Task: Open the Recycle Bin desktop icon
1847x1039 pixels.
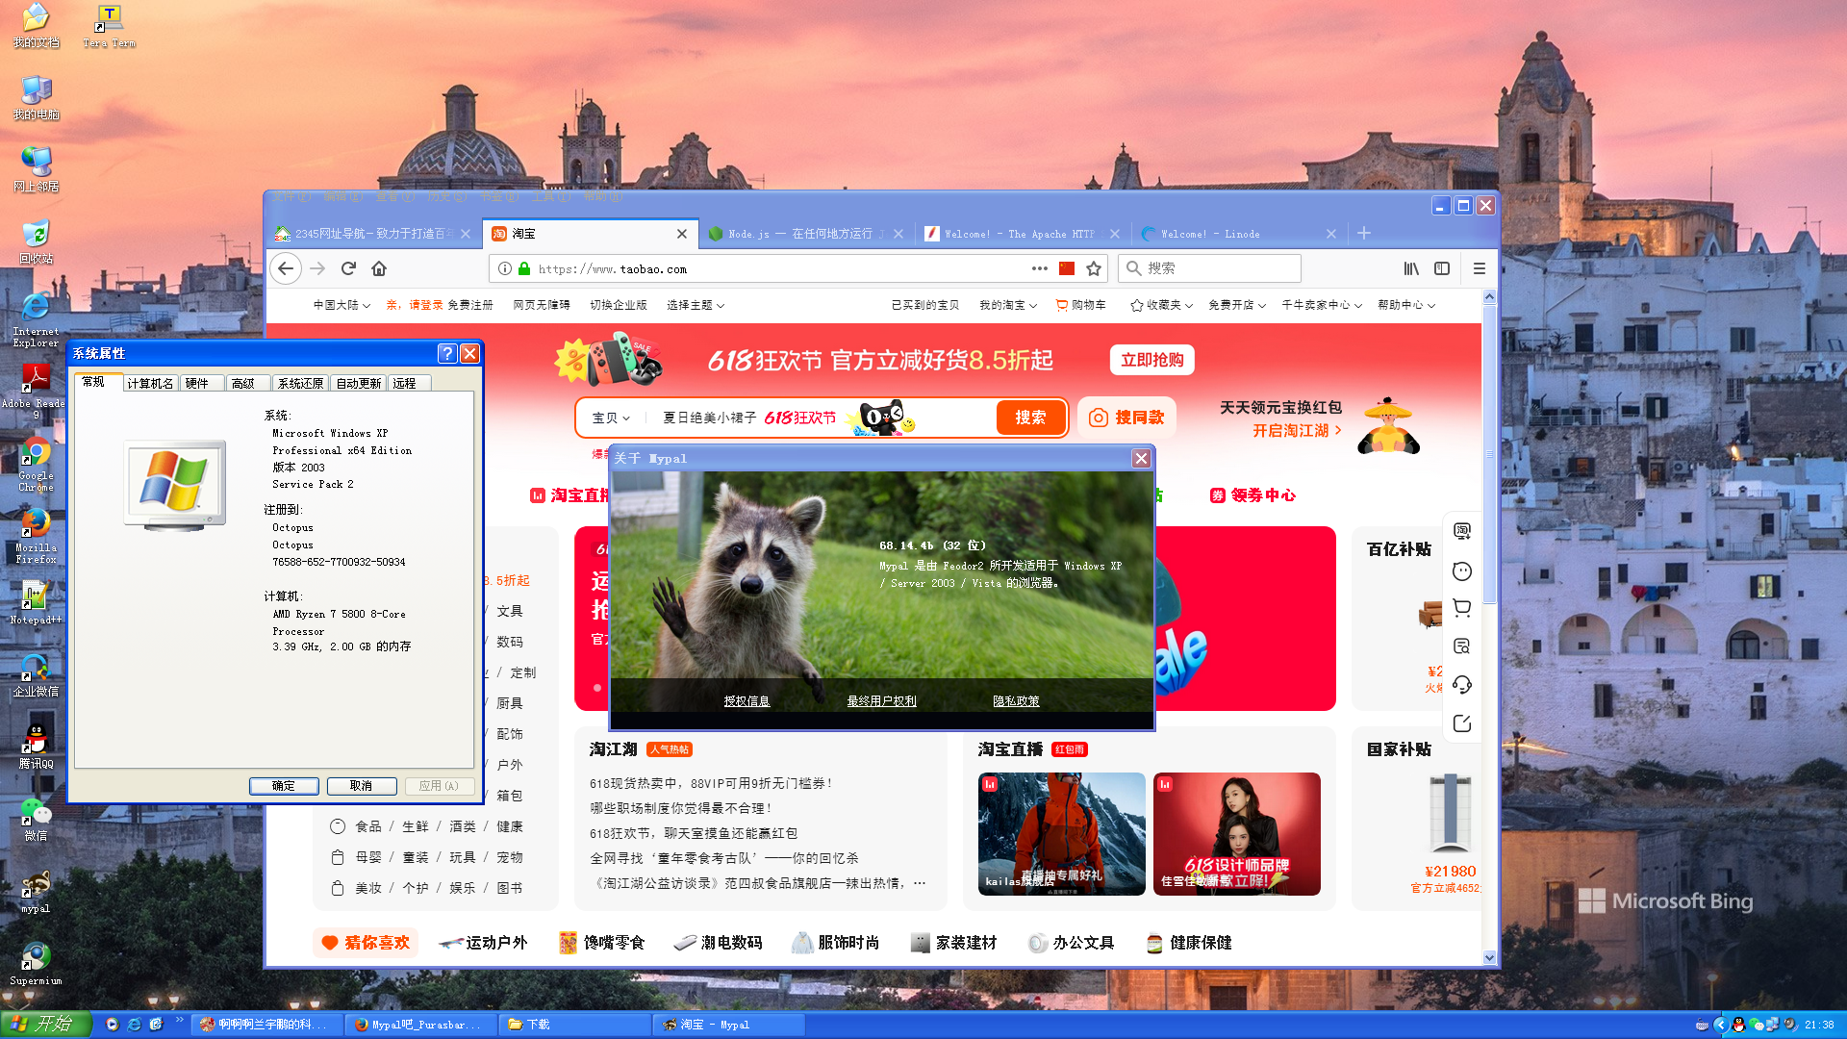Action: pyautogui.click(x=36, y=242)
